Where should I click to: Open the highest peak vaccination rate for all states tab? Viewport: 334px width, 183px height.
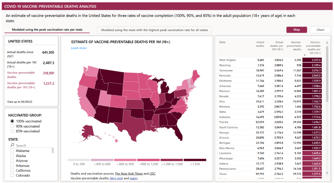155,30
